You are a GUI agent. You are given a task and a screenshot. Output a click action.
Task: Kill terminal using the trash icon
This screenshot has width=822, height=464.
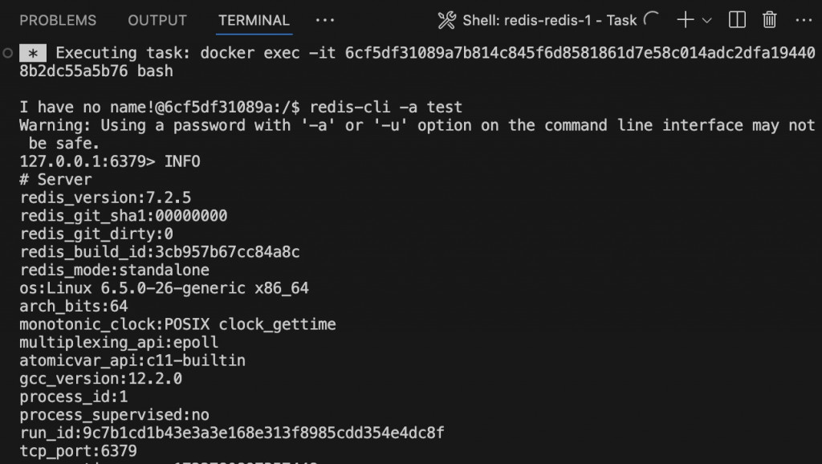(769, 20)
